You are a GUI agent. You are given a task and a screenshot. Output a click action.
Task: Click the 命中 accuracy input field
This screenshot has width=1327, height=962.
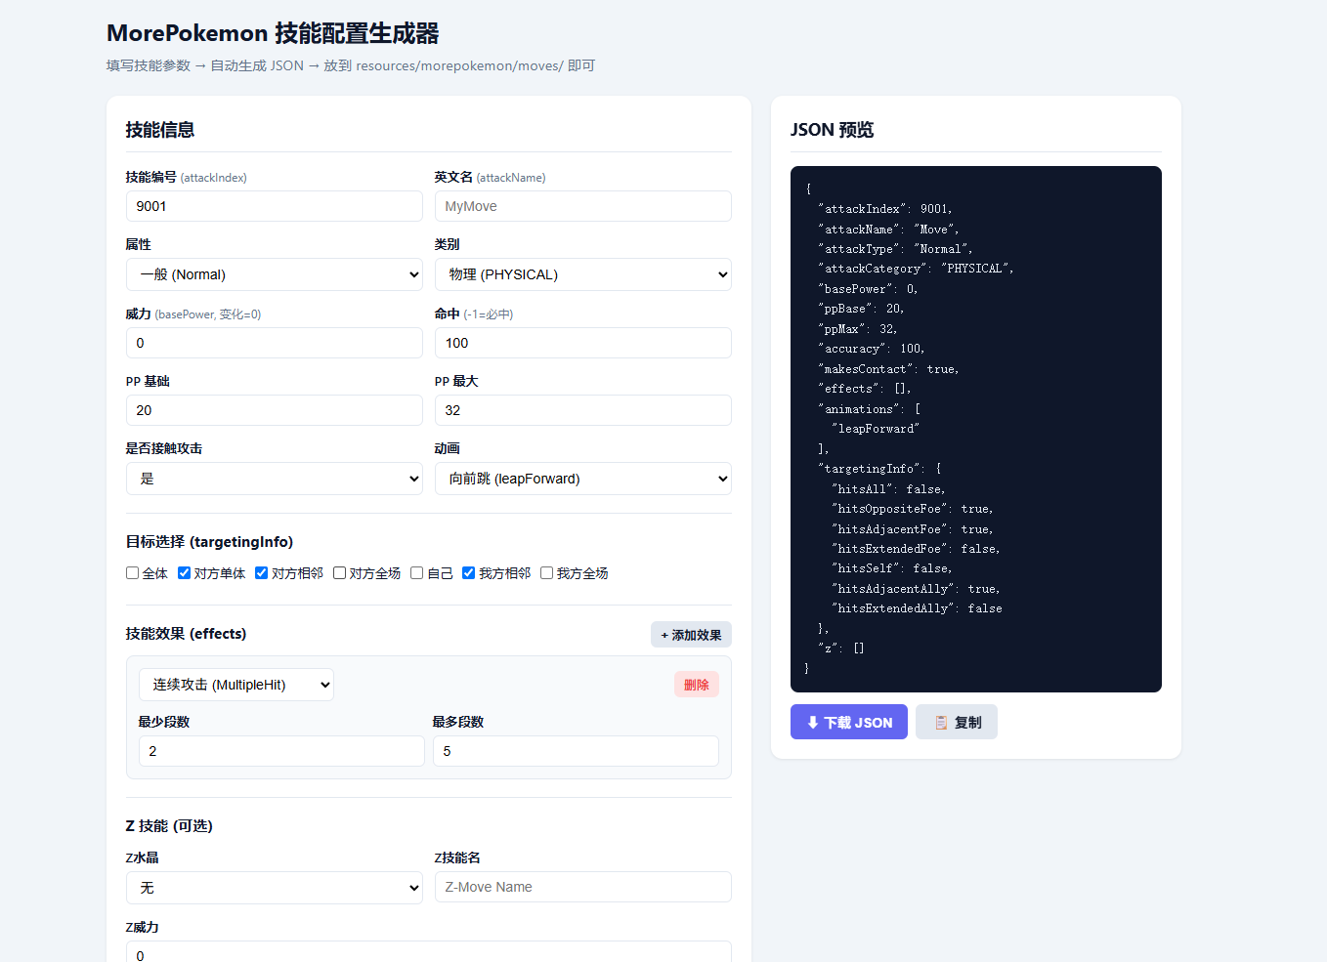click(x=583, y=343)
